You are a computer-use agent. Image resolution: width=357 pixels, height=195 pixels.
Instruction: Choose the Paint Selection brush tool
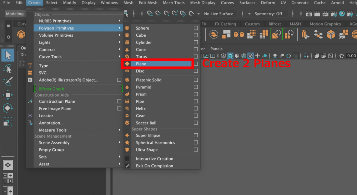(8, 81)
